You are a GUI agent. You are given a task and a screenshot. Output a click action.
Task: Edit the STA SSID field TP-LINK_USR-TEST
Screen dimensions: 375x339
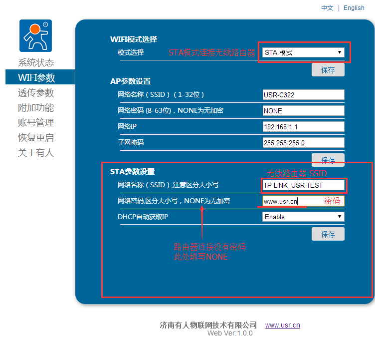pyautogui.click(x=303, y=185)
